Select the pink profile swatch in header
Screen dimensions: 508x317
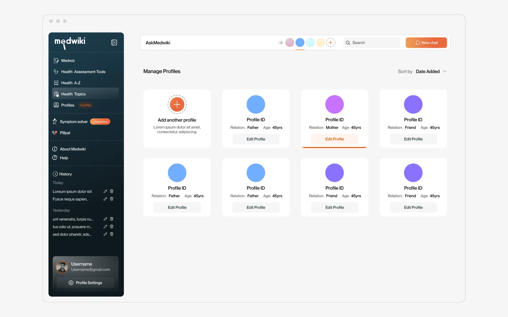[x=290, y=43]
